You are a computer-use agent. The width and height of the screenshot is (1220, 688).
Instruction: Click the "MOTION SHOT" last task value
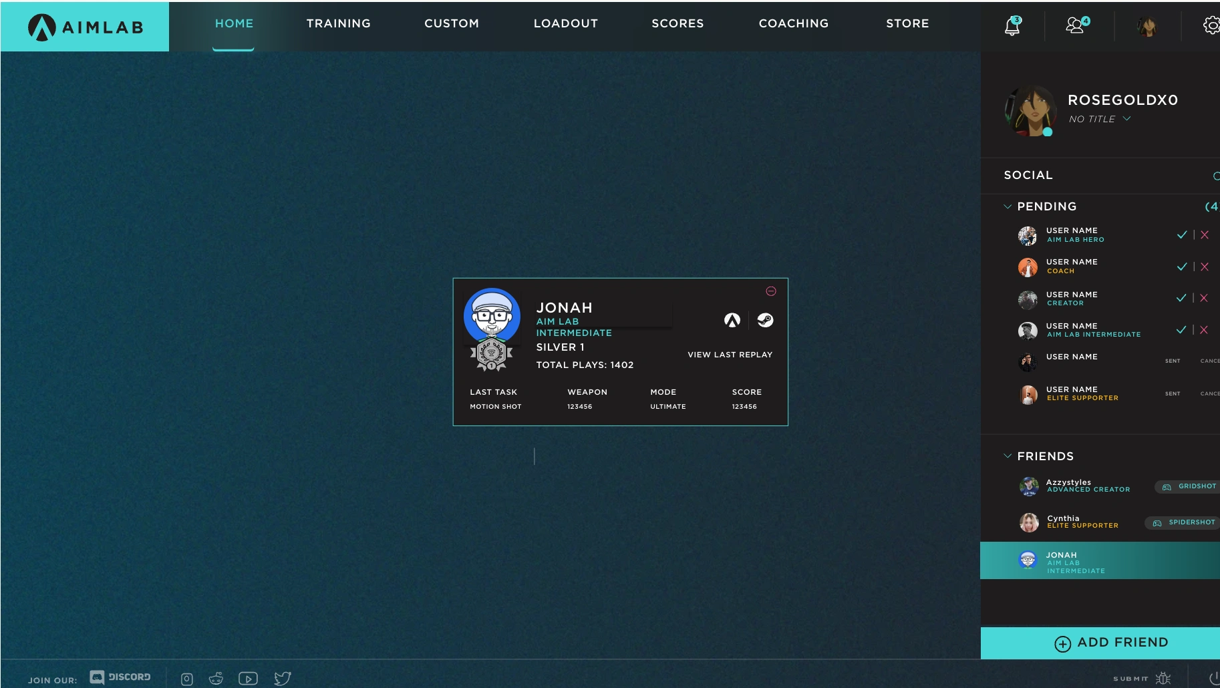[x=496, y=407]
